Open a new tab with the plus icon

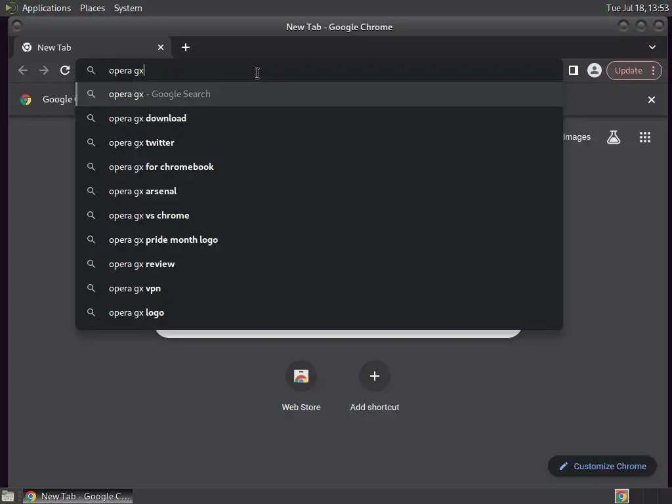point(186,47)
